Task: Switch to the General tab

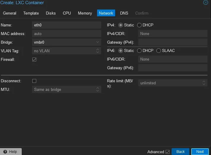Action: (9, 13)
